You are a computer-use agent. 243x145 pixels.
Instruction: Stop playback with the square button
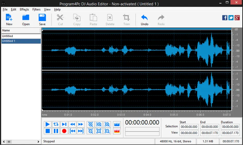tap(48, 131)
